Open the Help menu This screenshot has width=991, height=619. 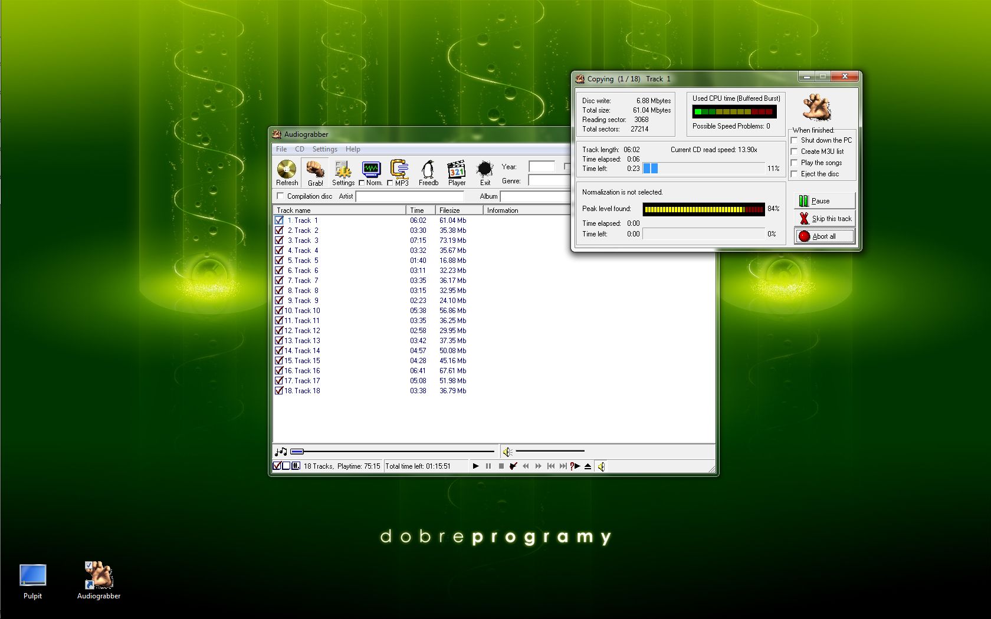click(x=353, y=149)
